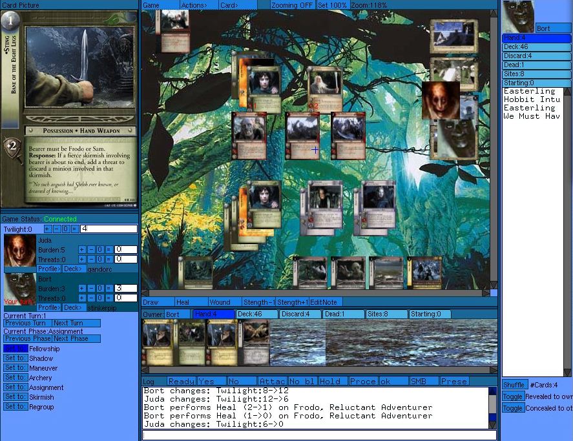Click the Stength-1 button
Image resolution: width=573 pixels, height=441 pixels.
tap(258, 302)
